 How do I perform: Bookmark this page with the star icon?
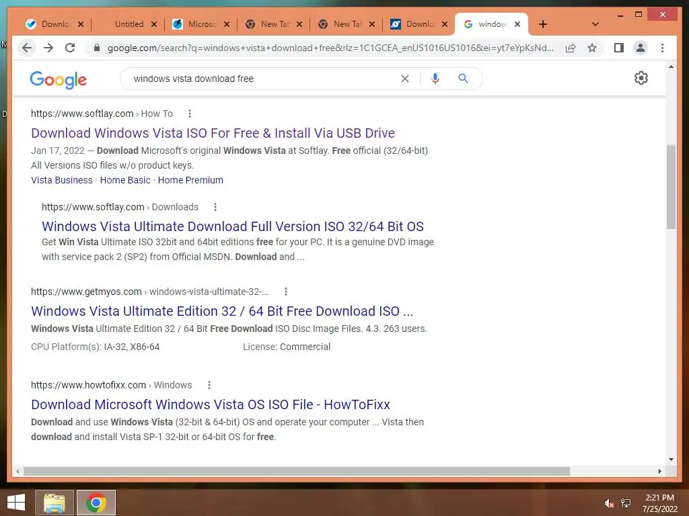(592, 48)
